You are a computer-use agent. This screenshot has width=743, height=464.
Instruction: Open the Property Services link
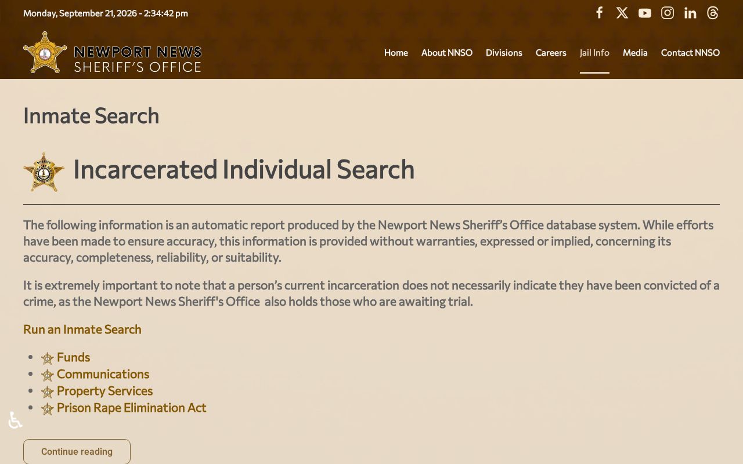pos(104,391)
